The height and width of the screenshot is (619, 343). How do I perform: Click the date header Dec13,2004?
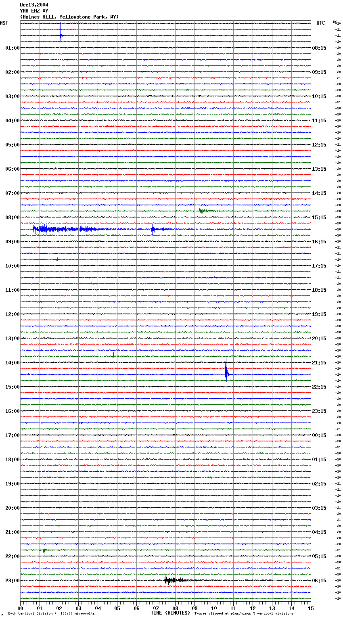tap(34, 5)
